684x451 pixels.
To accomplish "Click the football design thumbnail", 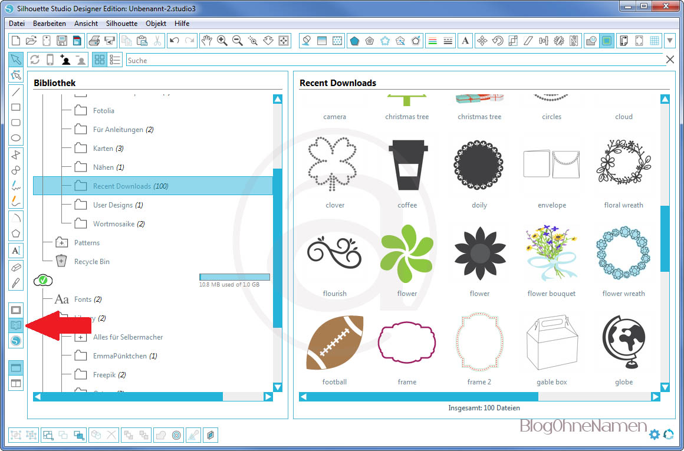I will pos(334,344).
